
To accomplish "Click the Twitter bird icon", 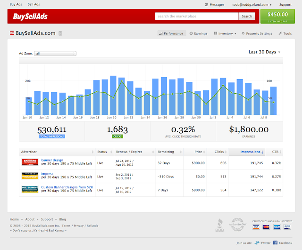I will click(x=257, y=243).
